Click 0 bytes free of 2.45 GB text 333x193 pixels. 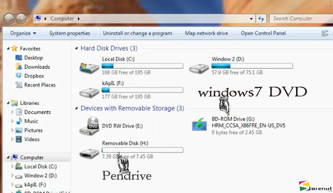(x=237, y=133)
